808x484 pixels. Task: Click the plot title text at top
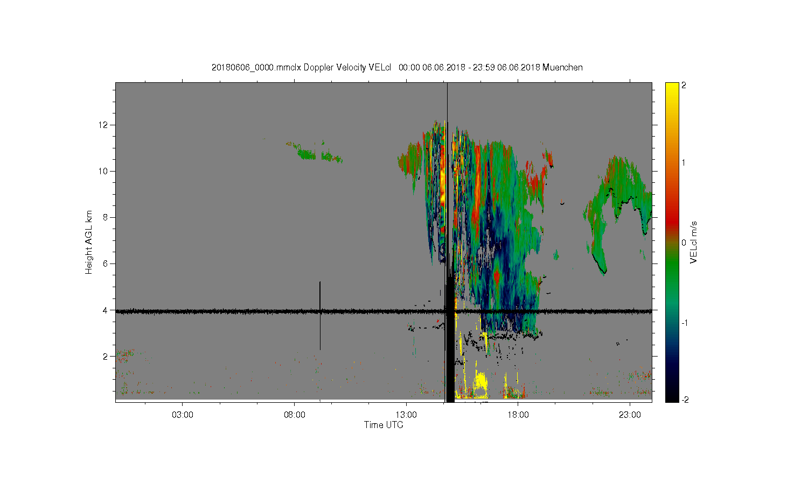(397, 67)
